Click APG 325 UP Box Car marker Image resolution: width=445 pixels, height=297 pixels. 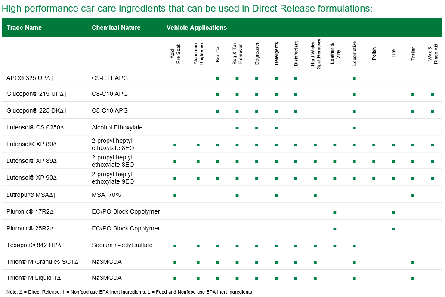click(x=218, y=79)
